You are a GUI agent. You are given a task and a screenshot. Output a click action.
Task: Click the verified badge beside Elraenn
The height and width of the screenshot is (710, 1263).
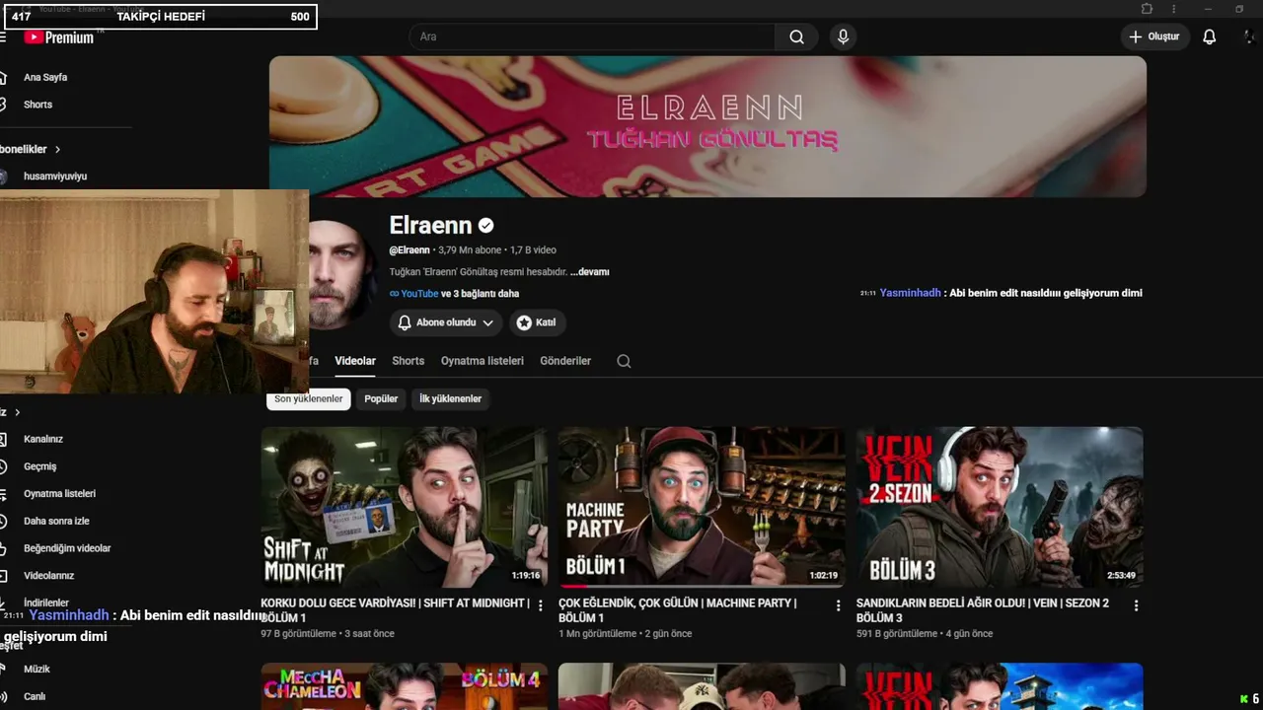(485, 226)
